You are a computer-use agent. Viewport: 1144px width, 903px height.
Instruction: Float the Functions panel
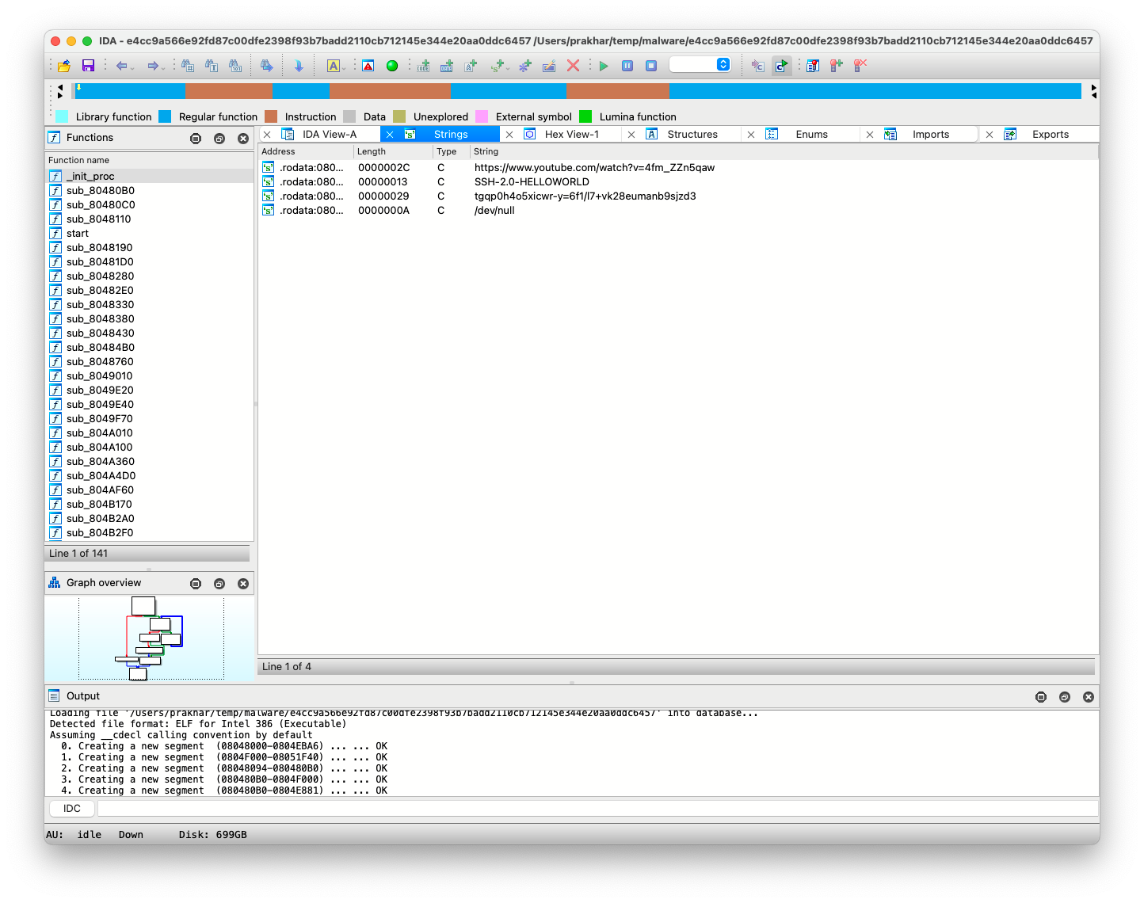point(219,139)
